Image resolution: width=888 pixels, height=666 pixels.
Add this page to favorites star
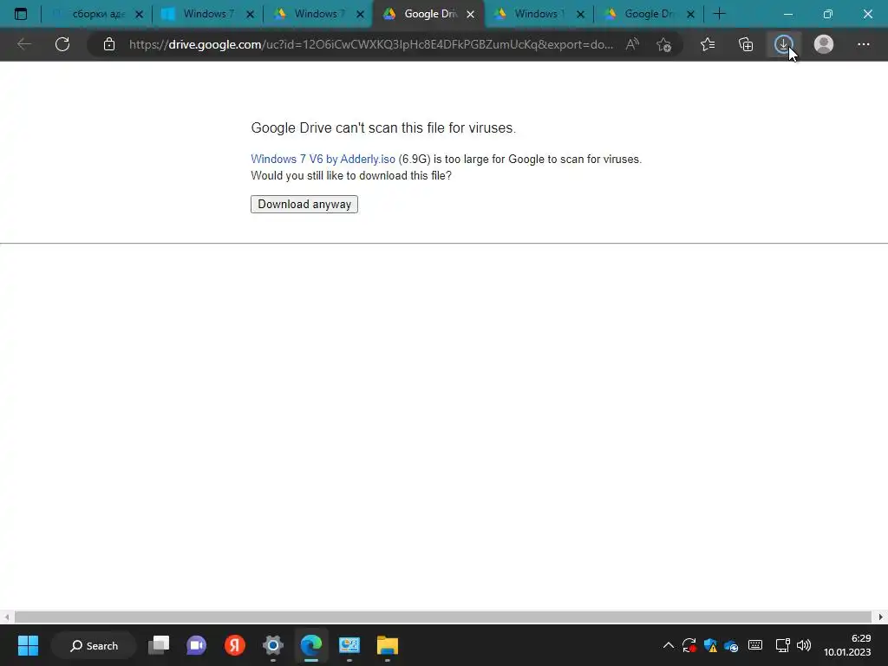663,44
